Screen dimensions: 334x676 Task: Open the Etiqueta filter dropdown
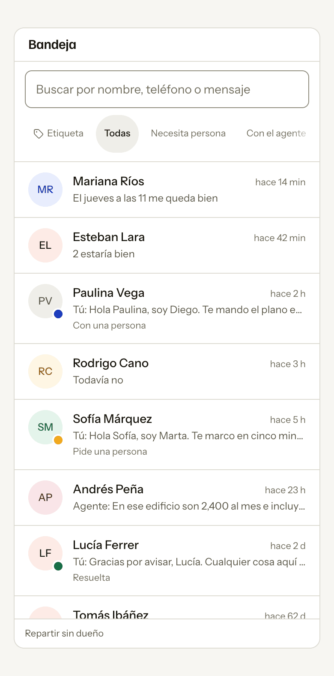click(x=58, y=134)
